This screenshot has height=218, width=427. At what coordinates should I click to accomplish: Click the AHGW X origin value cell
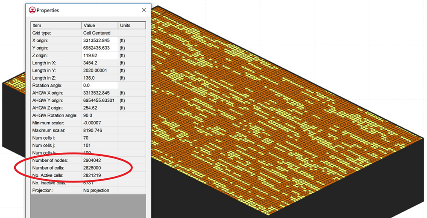99,93
